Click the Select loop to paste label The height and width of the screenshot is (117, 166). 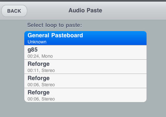coord(54,25)
